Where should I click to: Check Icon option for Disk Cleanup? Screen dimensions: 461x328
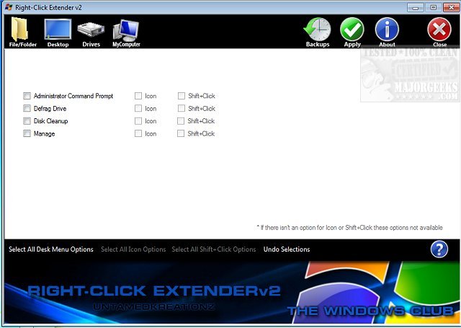(x=138, y=121)
